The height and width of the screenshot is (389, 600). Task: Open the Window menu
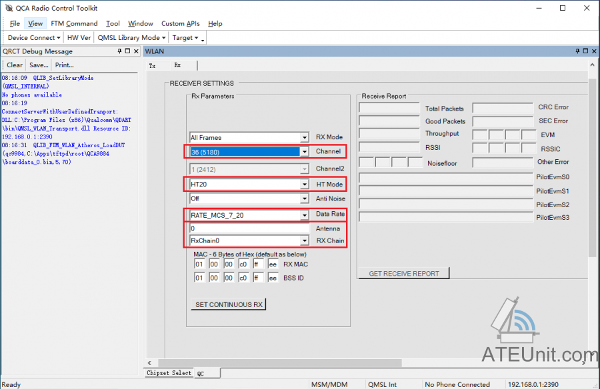pyautogui.click(x=141, y=23)
